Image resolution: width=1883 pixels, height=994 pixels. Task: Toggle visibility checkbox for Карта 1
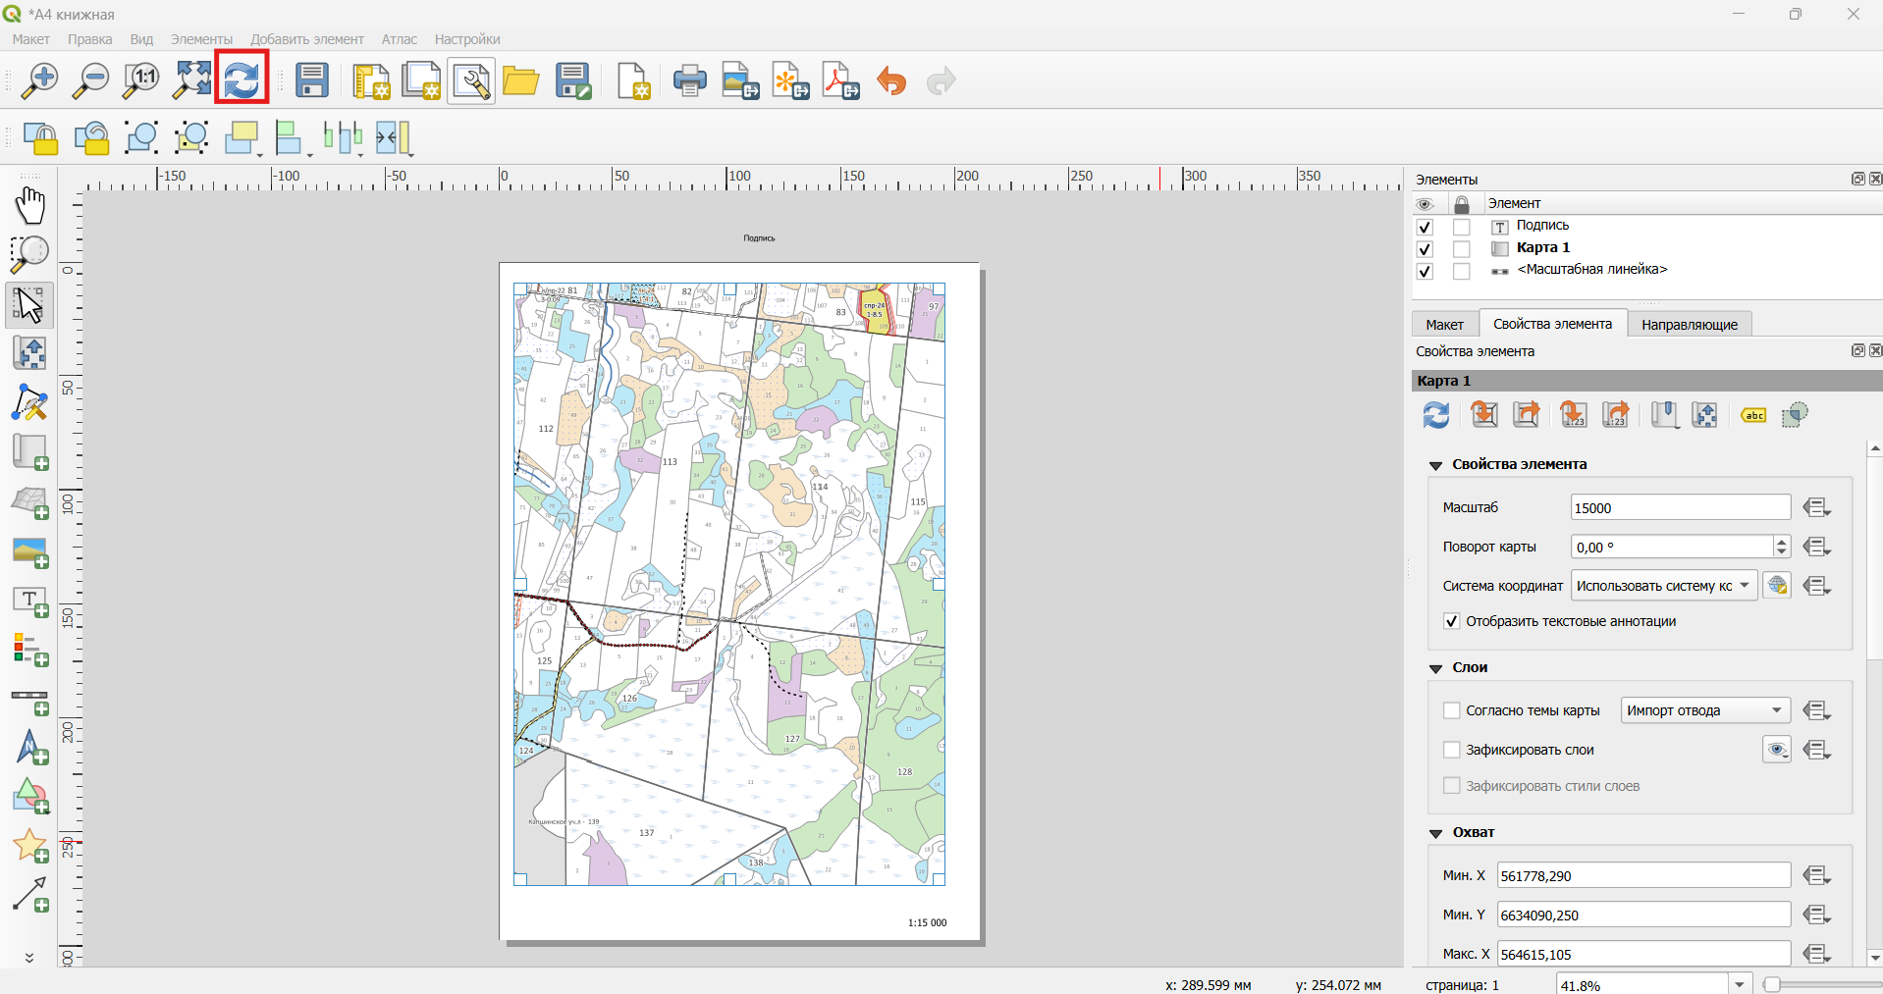1425,249
